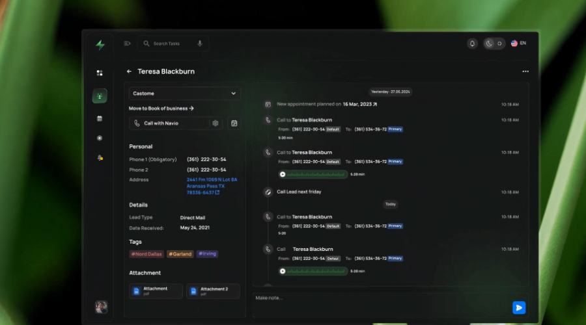Open the user avatar at the sidebar bottom
The height and width of the screenshot is (325, 586).
pos(101,307)
